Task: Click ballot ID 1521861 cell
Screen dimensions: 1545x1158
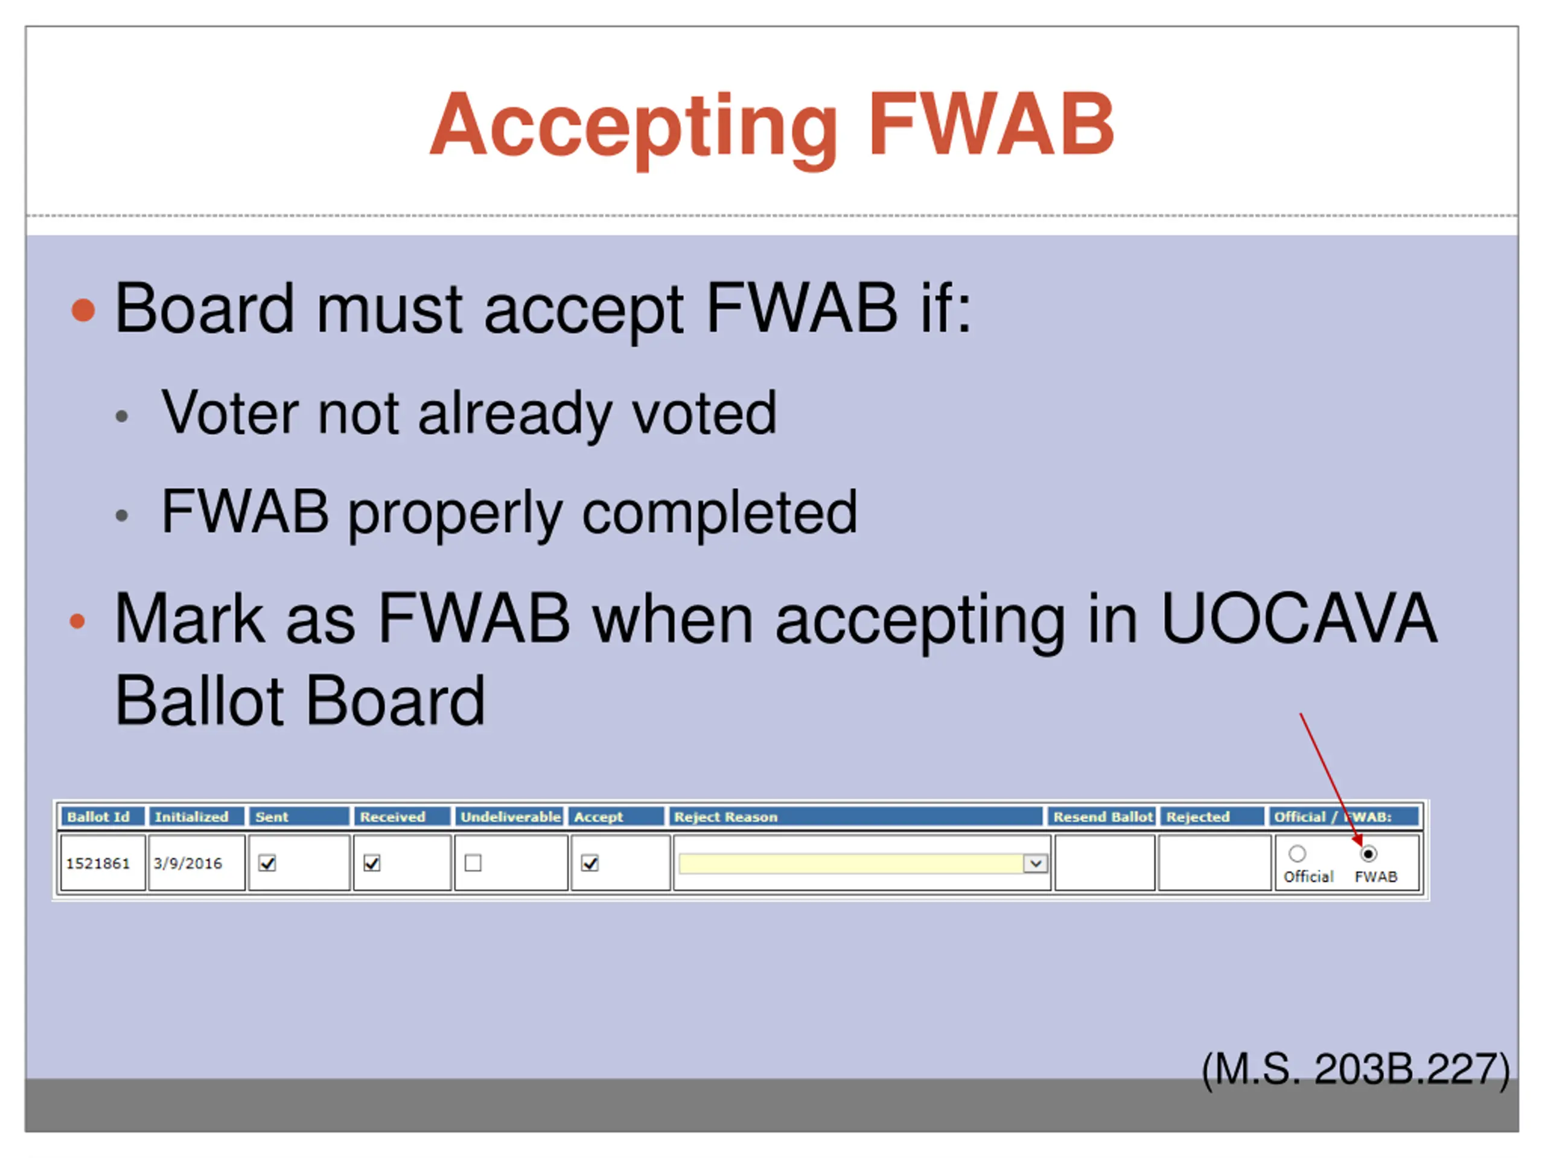Action: point(103,862)
